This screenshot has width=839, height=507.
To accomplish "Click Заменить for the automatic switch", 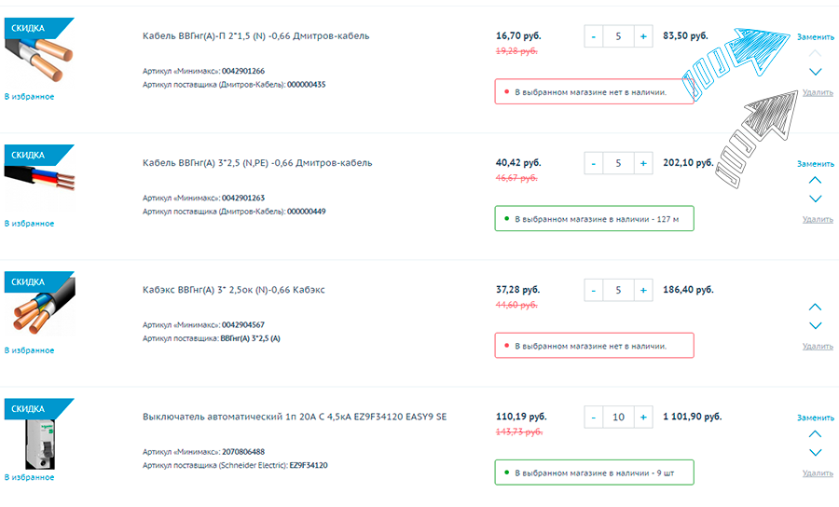I will (816, 418).
